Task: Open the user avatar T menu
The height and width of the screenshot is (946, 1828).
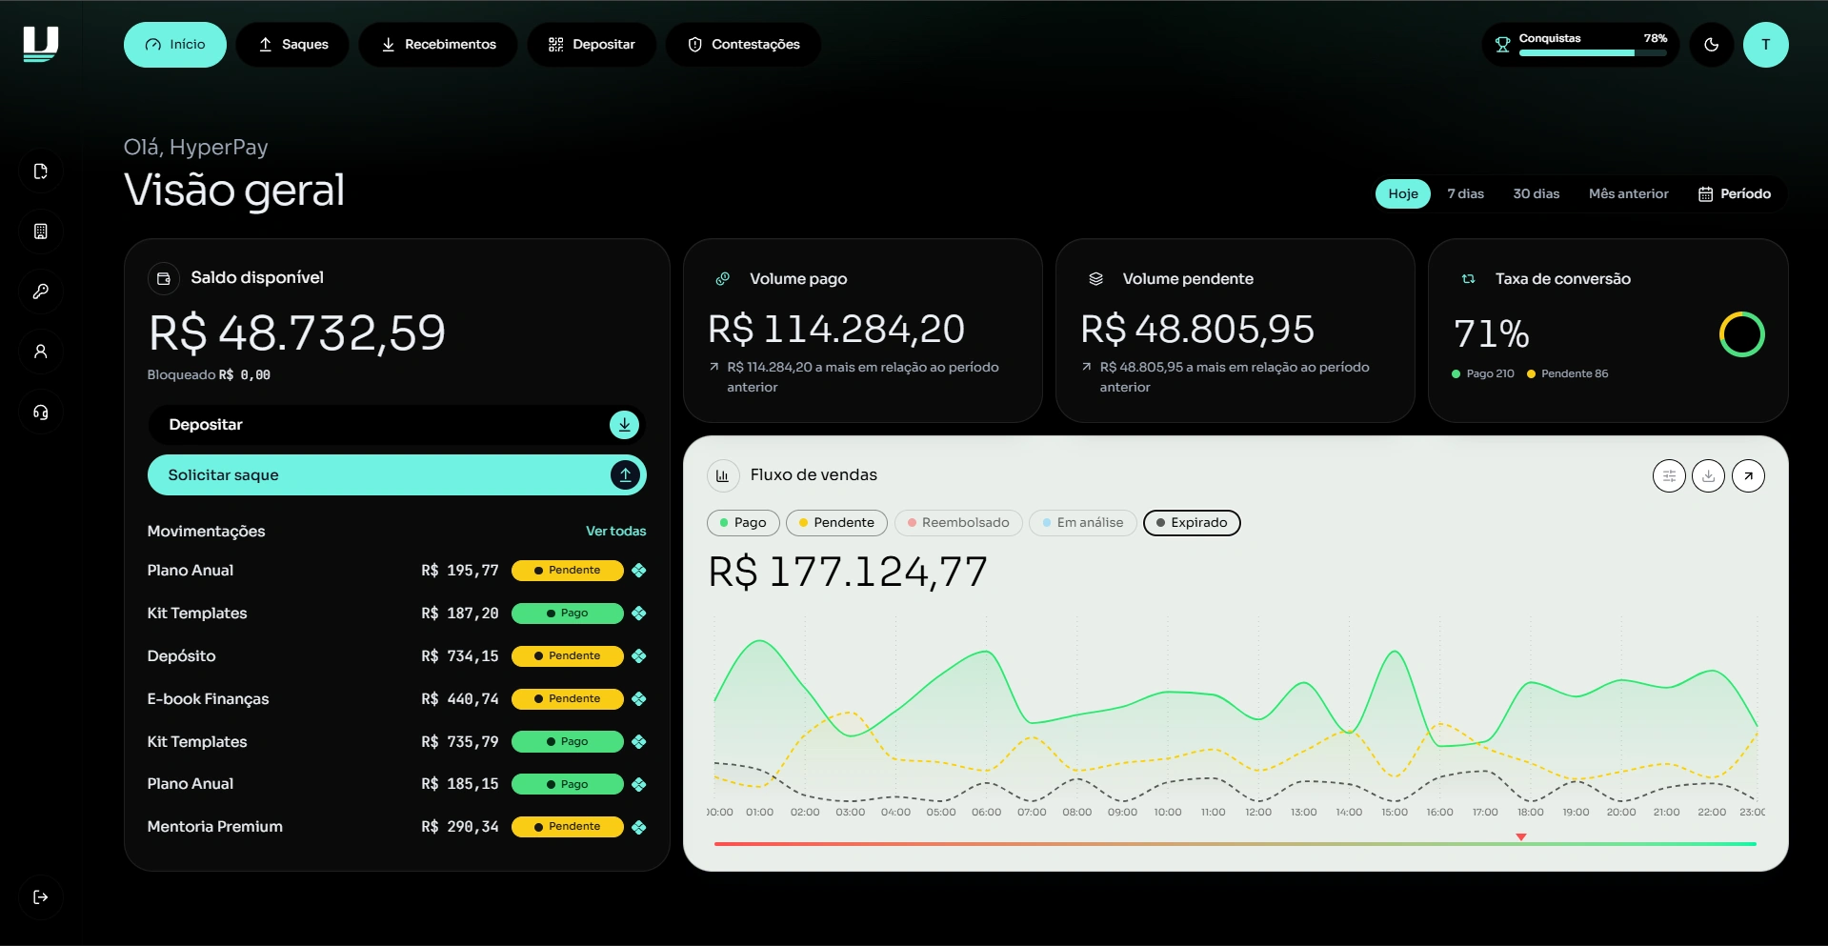Action: pos(1765,45)
